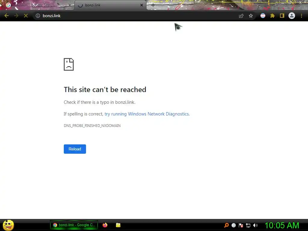Open the network tray icon
Screen dimensions: 308x231
[x=248, y=225]
